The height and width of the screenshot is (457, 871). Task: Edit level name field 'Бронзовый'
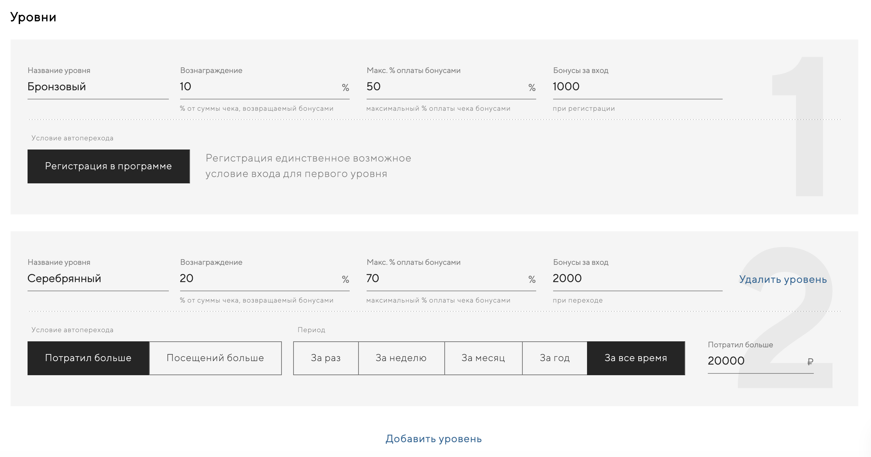tap(97, 87)
